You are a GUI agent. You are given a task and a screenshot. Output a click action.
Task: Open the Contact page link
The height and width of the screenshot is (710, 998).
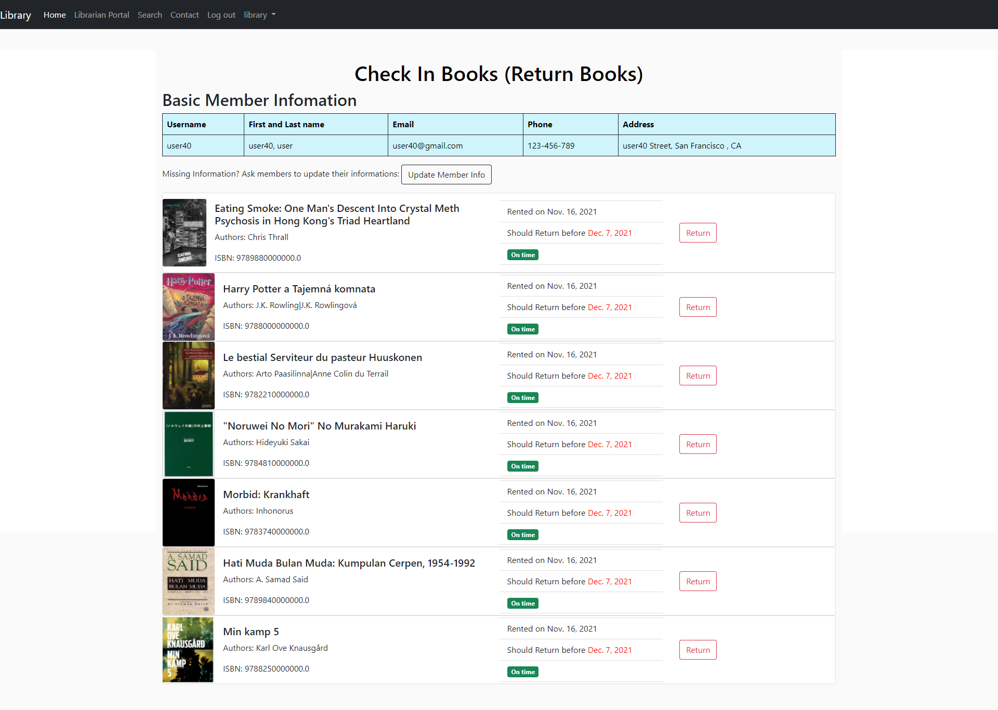coord(185,15)
